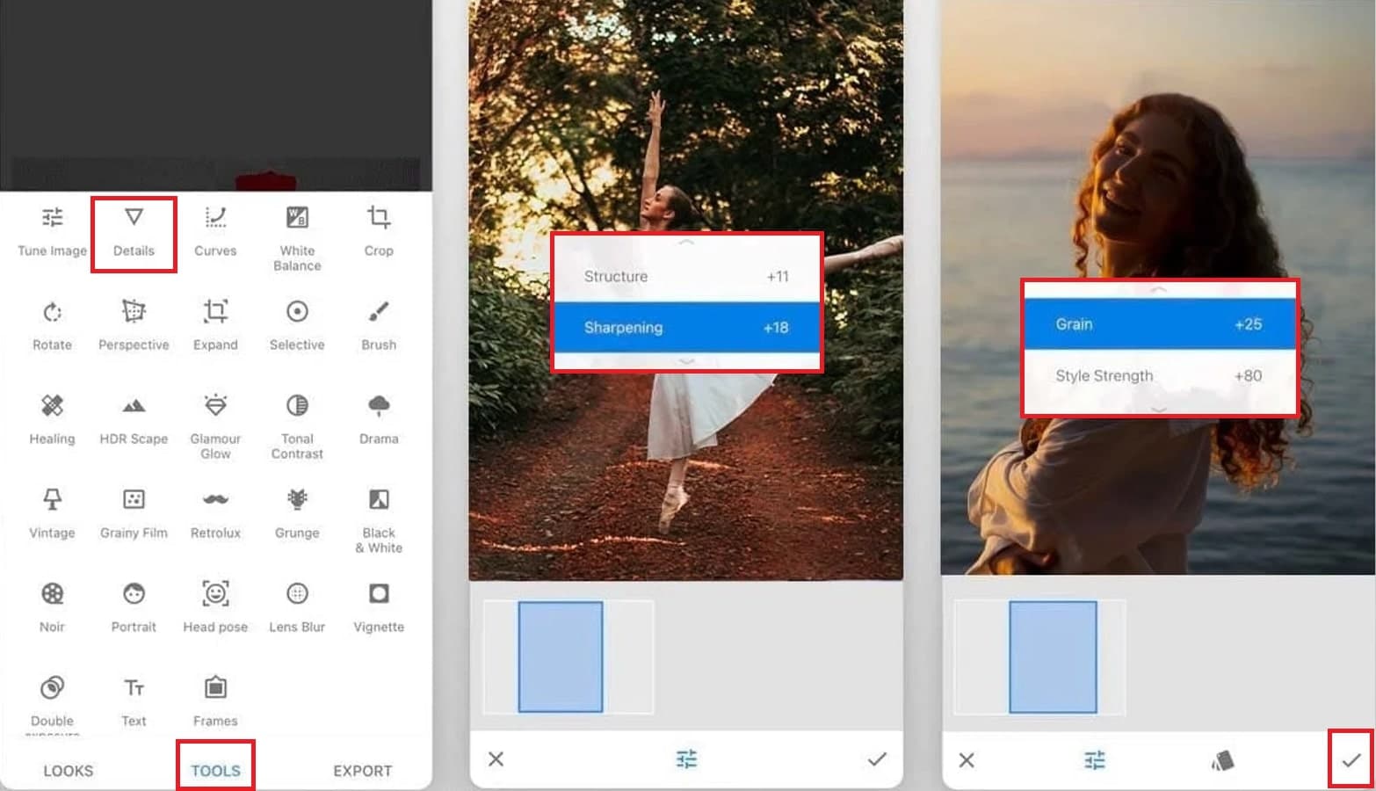Open the Curves tool
This screenshot has width=1376, height=791.
tap(215, 231)
